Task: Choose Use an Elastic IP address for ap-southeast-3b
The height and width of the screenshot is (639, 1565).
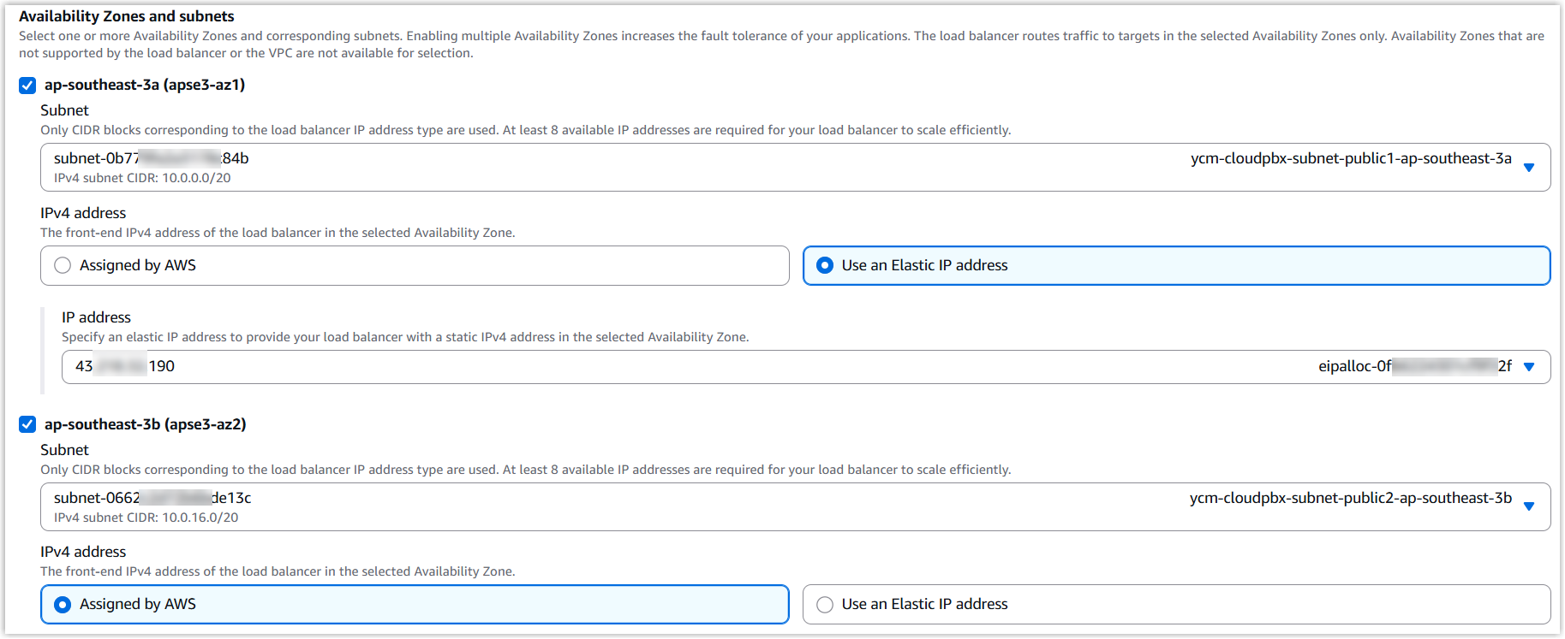Action: 825,605
